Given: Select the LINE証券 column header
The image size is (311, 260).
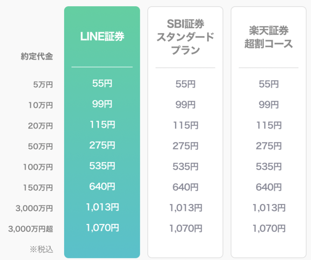Looking at the screenshot, I should [102, 37].
